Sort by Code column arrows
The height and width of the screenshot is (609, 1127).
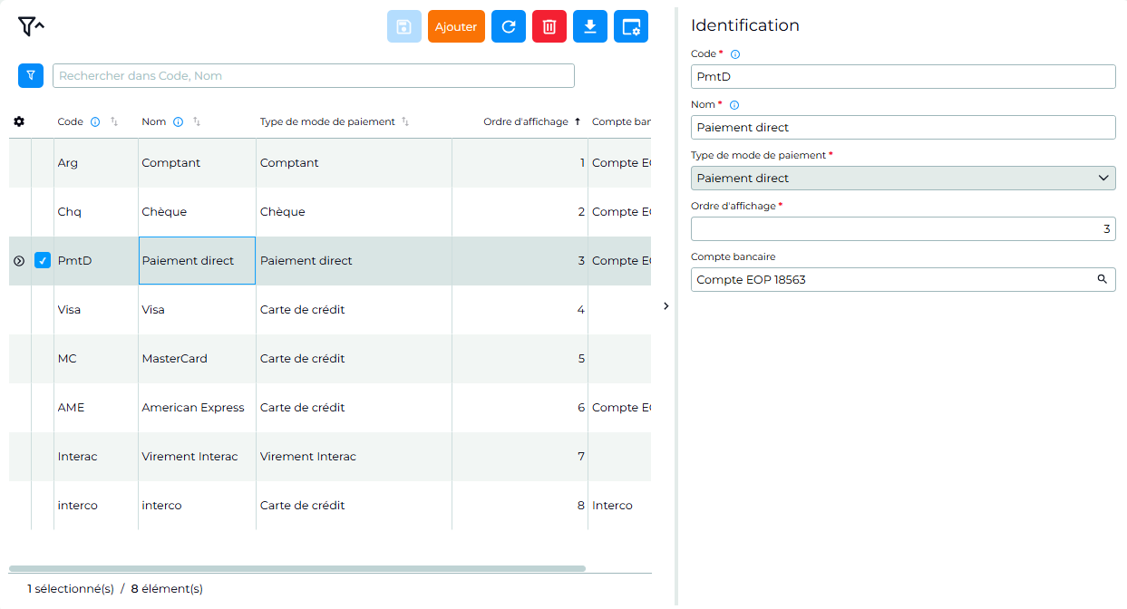pos(114,121)
